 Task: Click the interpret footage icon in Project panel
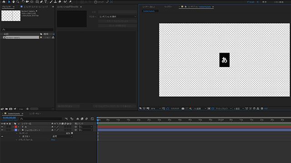(2, 109)
